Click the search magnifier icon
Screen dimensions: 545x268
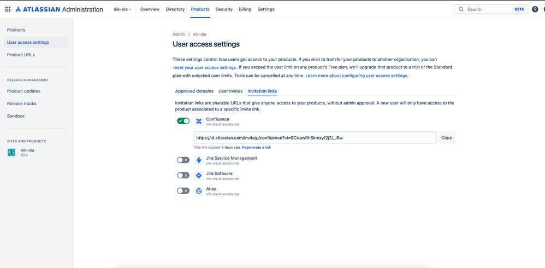pos(461,9)
